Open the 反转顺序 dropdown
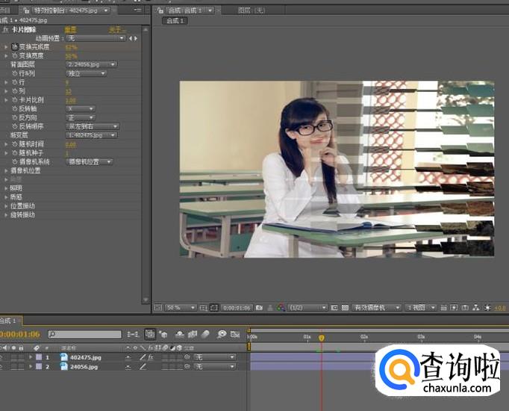 pos(93,126)
